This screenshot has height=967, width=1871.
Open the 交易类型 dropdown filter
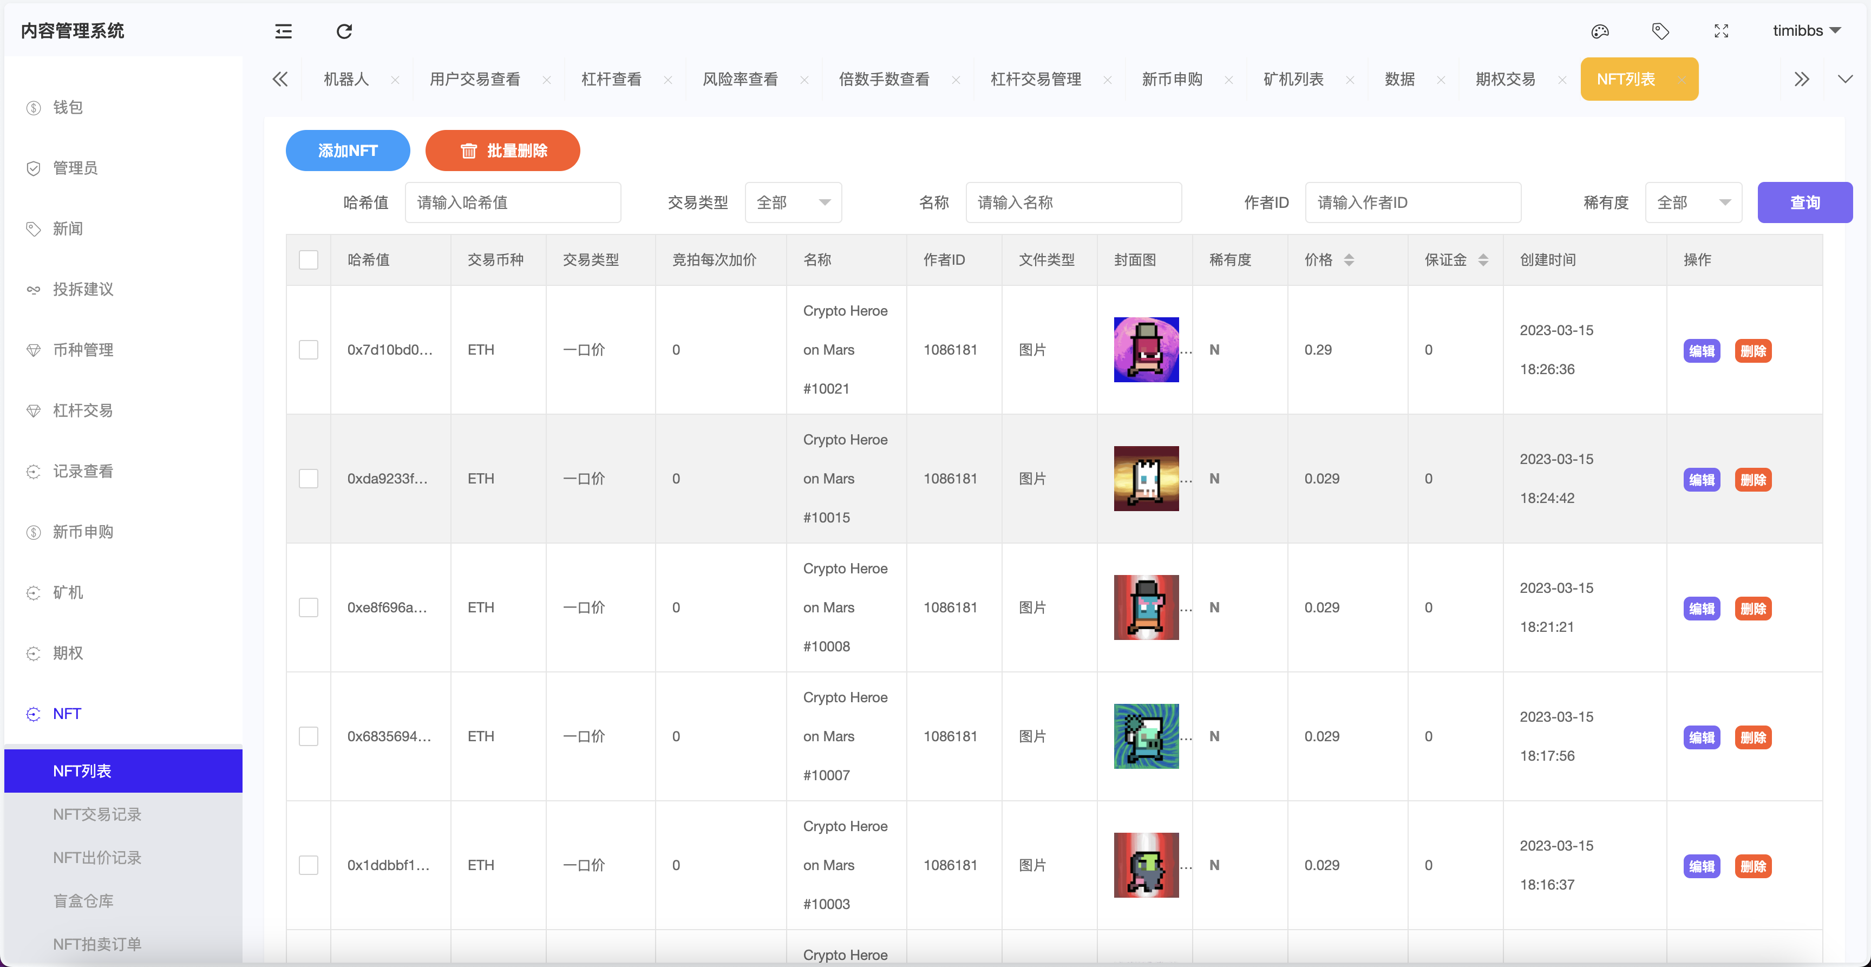(793, 202)
